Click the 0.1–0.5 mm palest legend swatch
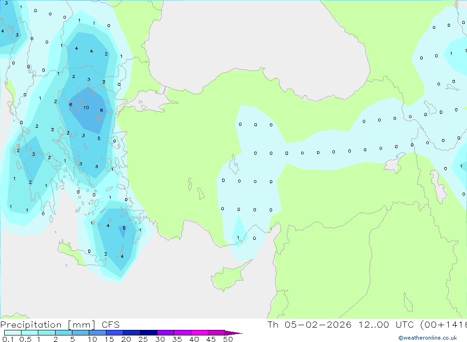Viewport: 467px width, 342px height. [13, 333]
